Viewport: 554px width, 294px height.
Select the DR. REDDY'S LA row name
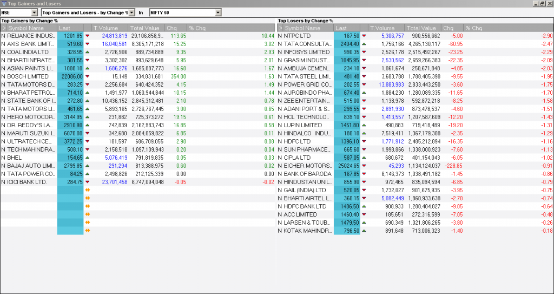(31, 125)
